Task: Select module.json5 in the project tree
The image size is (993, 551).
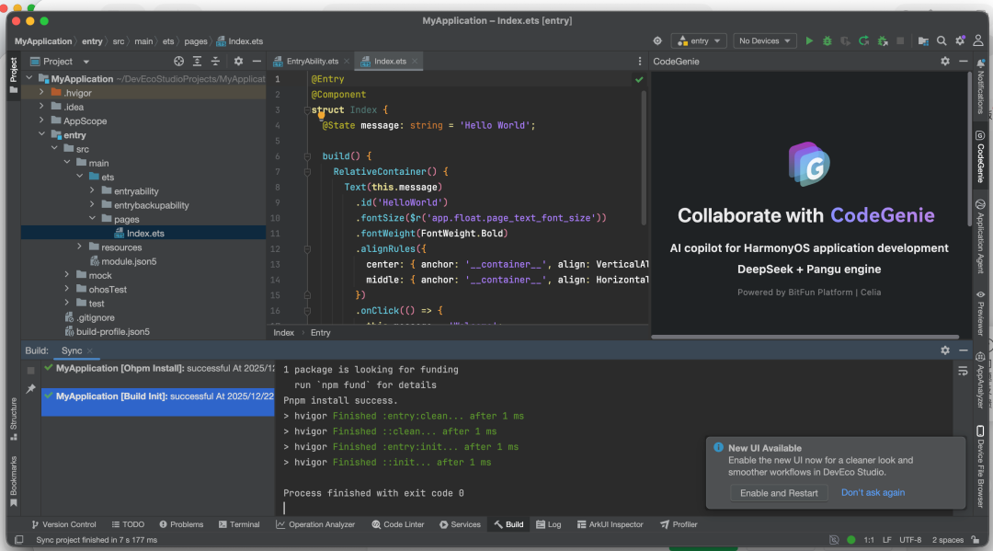Action: pos(129,261)
